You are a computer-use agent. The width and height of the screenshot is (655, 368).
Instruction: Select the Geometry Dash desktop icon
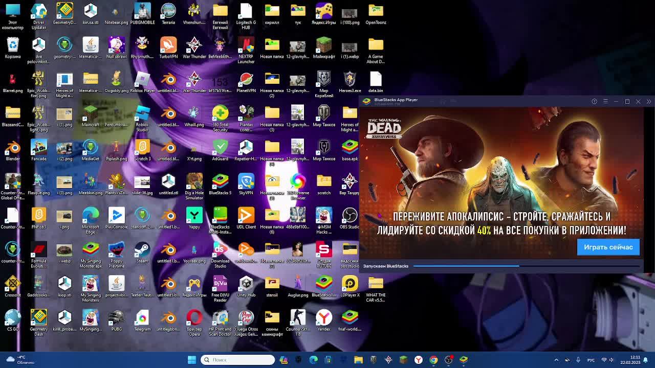point(39,323)
